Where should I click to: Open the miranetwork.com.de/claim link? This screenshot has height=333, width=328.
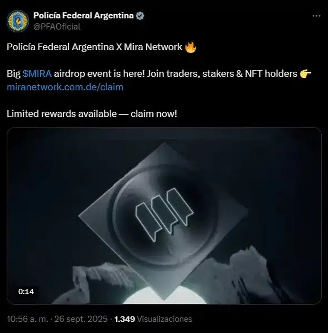click(65, 87)
